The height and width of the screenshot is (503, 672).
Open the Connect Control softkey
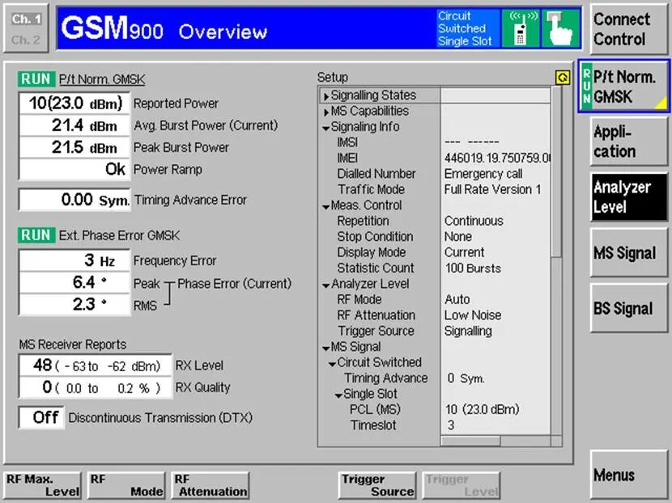click(x=629, y=29)
